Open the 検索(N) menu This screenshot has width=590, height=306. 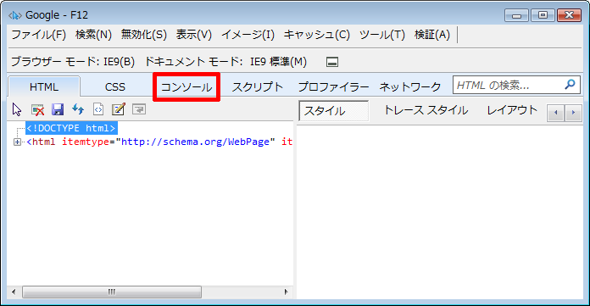(x=94, y=35)
